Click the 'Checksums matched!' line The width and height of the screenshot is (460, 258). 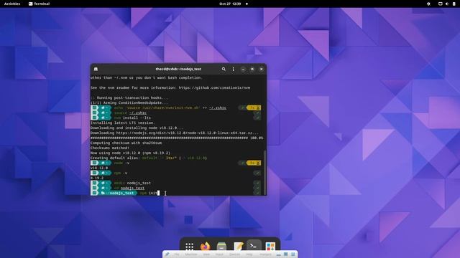click(x=110, y=148)
